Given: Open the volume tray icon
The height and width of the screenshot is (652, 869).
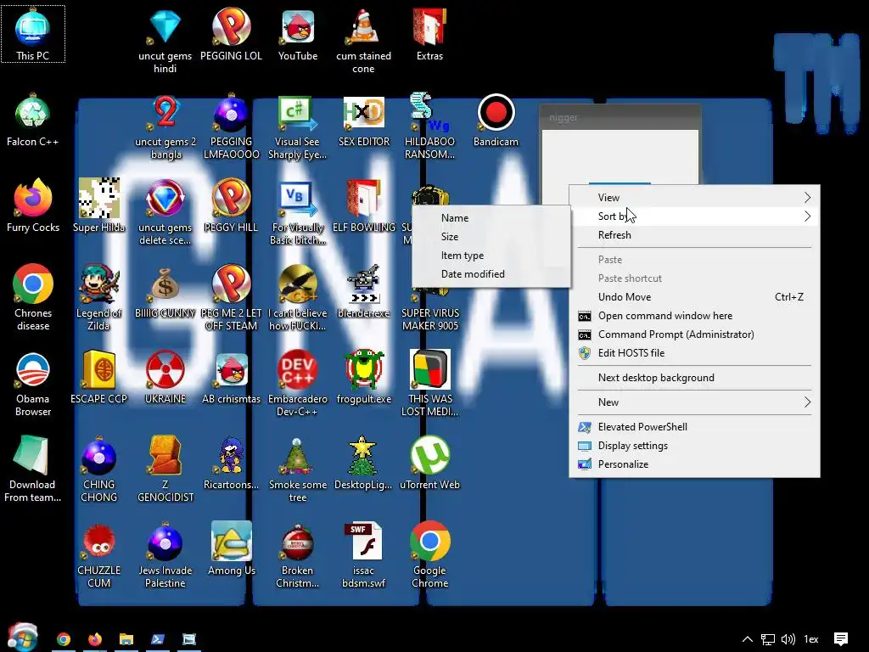Looking at the screenshot, I should click(788, 639).
